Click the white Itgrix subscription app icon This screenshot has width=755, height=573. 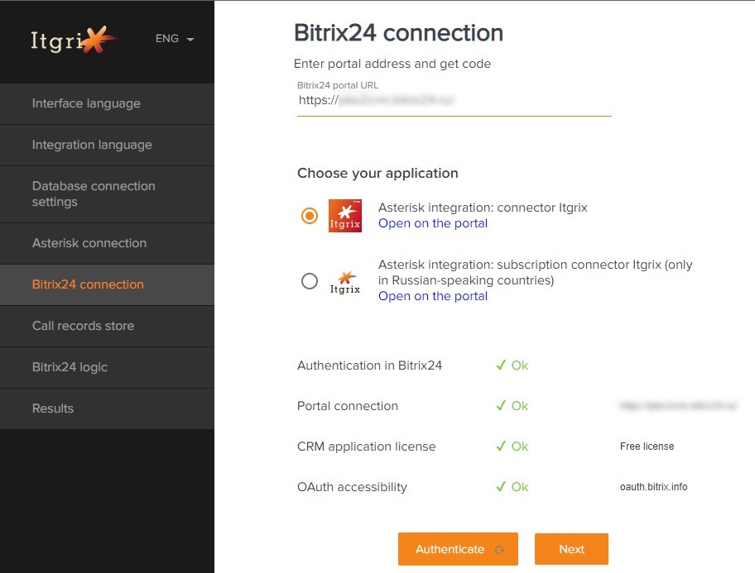tap(344, 283)
